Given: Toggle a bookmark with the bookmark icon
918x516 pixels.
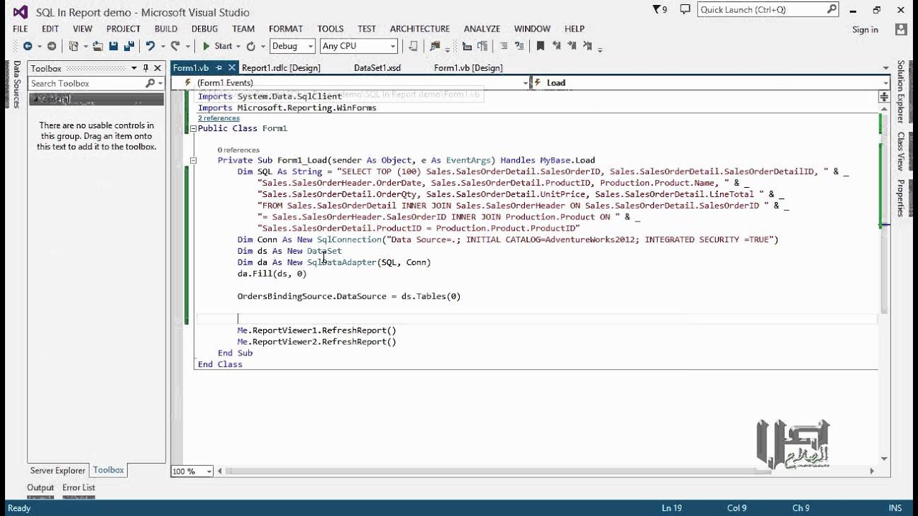Looking at the screenshot, I should coord(540,46).
